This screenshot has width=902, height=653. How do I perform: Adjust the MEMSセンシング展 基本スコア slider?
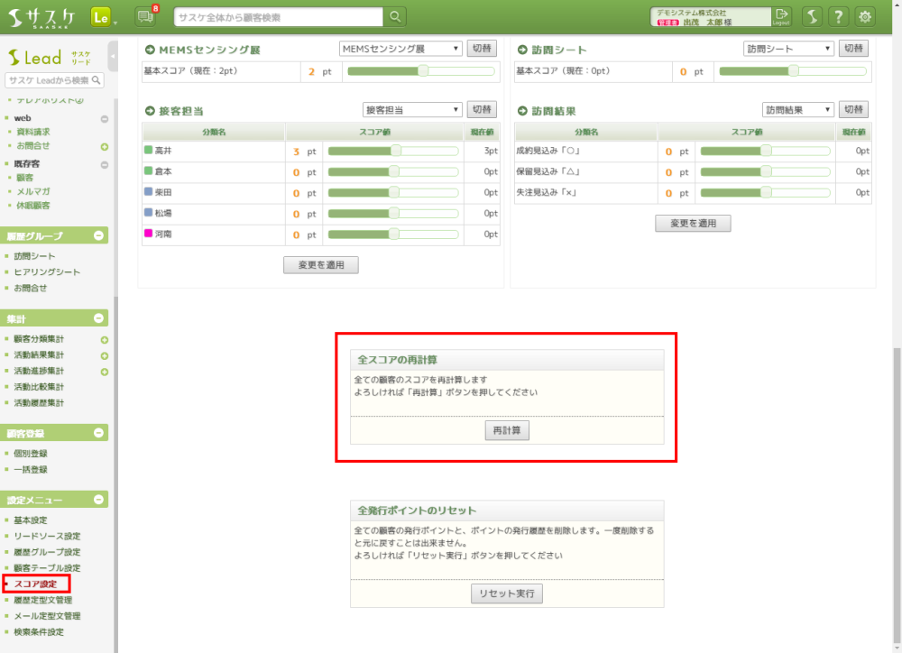421,71
